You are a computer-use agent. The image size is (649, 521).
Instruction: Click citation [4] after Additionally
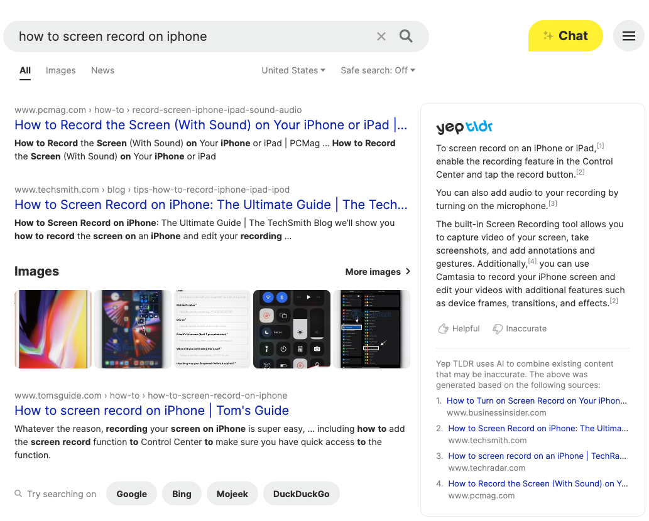coord(532,261)
